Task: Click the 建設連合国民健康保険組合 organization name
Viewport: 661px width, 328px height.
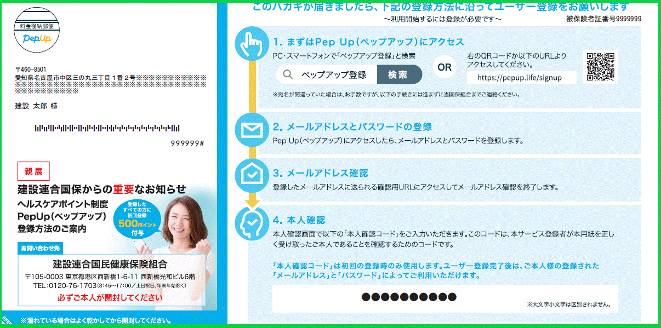Action: (110, 264)
